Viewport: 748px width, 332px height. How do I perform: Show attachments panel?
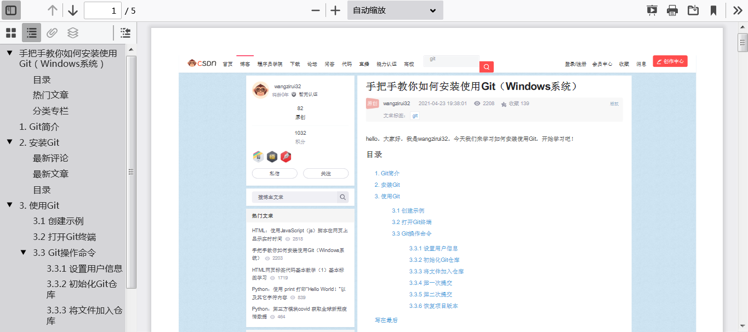[x=52, y=33]
